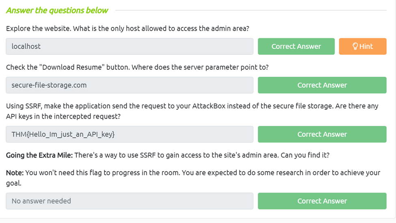Click Correct Answer button beside localhost field
The height and width of the screenshot is (223, 396).
296,46
